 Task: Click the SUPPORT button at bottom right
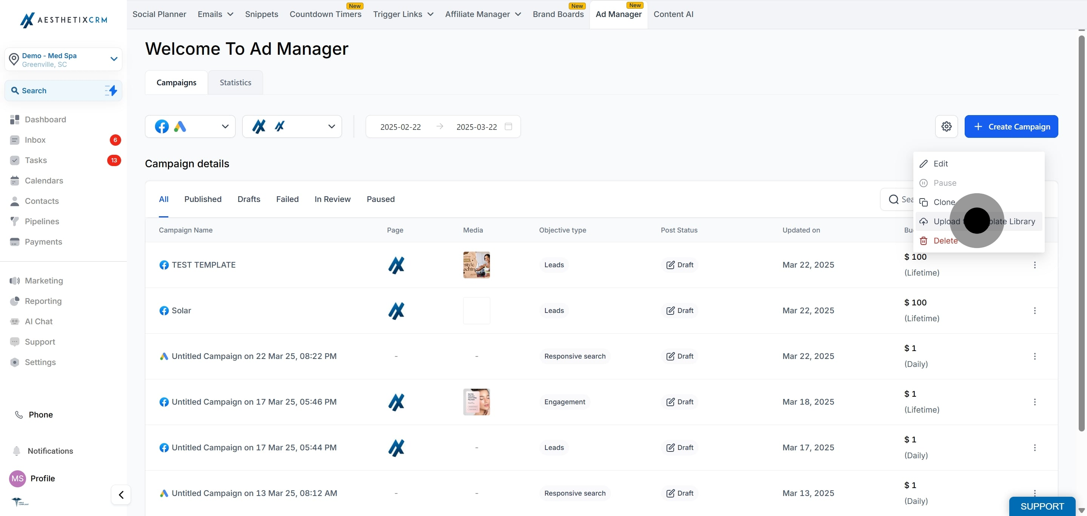pos(1041,506)
